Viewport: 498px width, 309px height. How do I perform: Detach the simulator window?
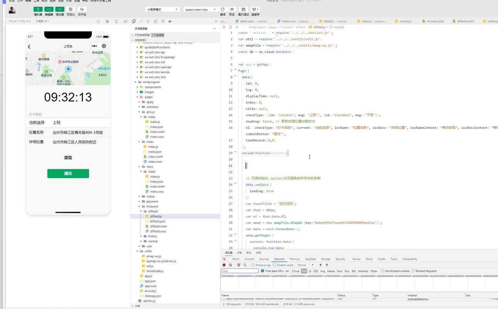pyautogui.click(x=125, y=21)
